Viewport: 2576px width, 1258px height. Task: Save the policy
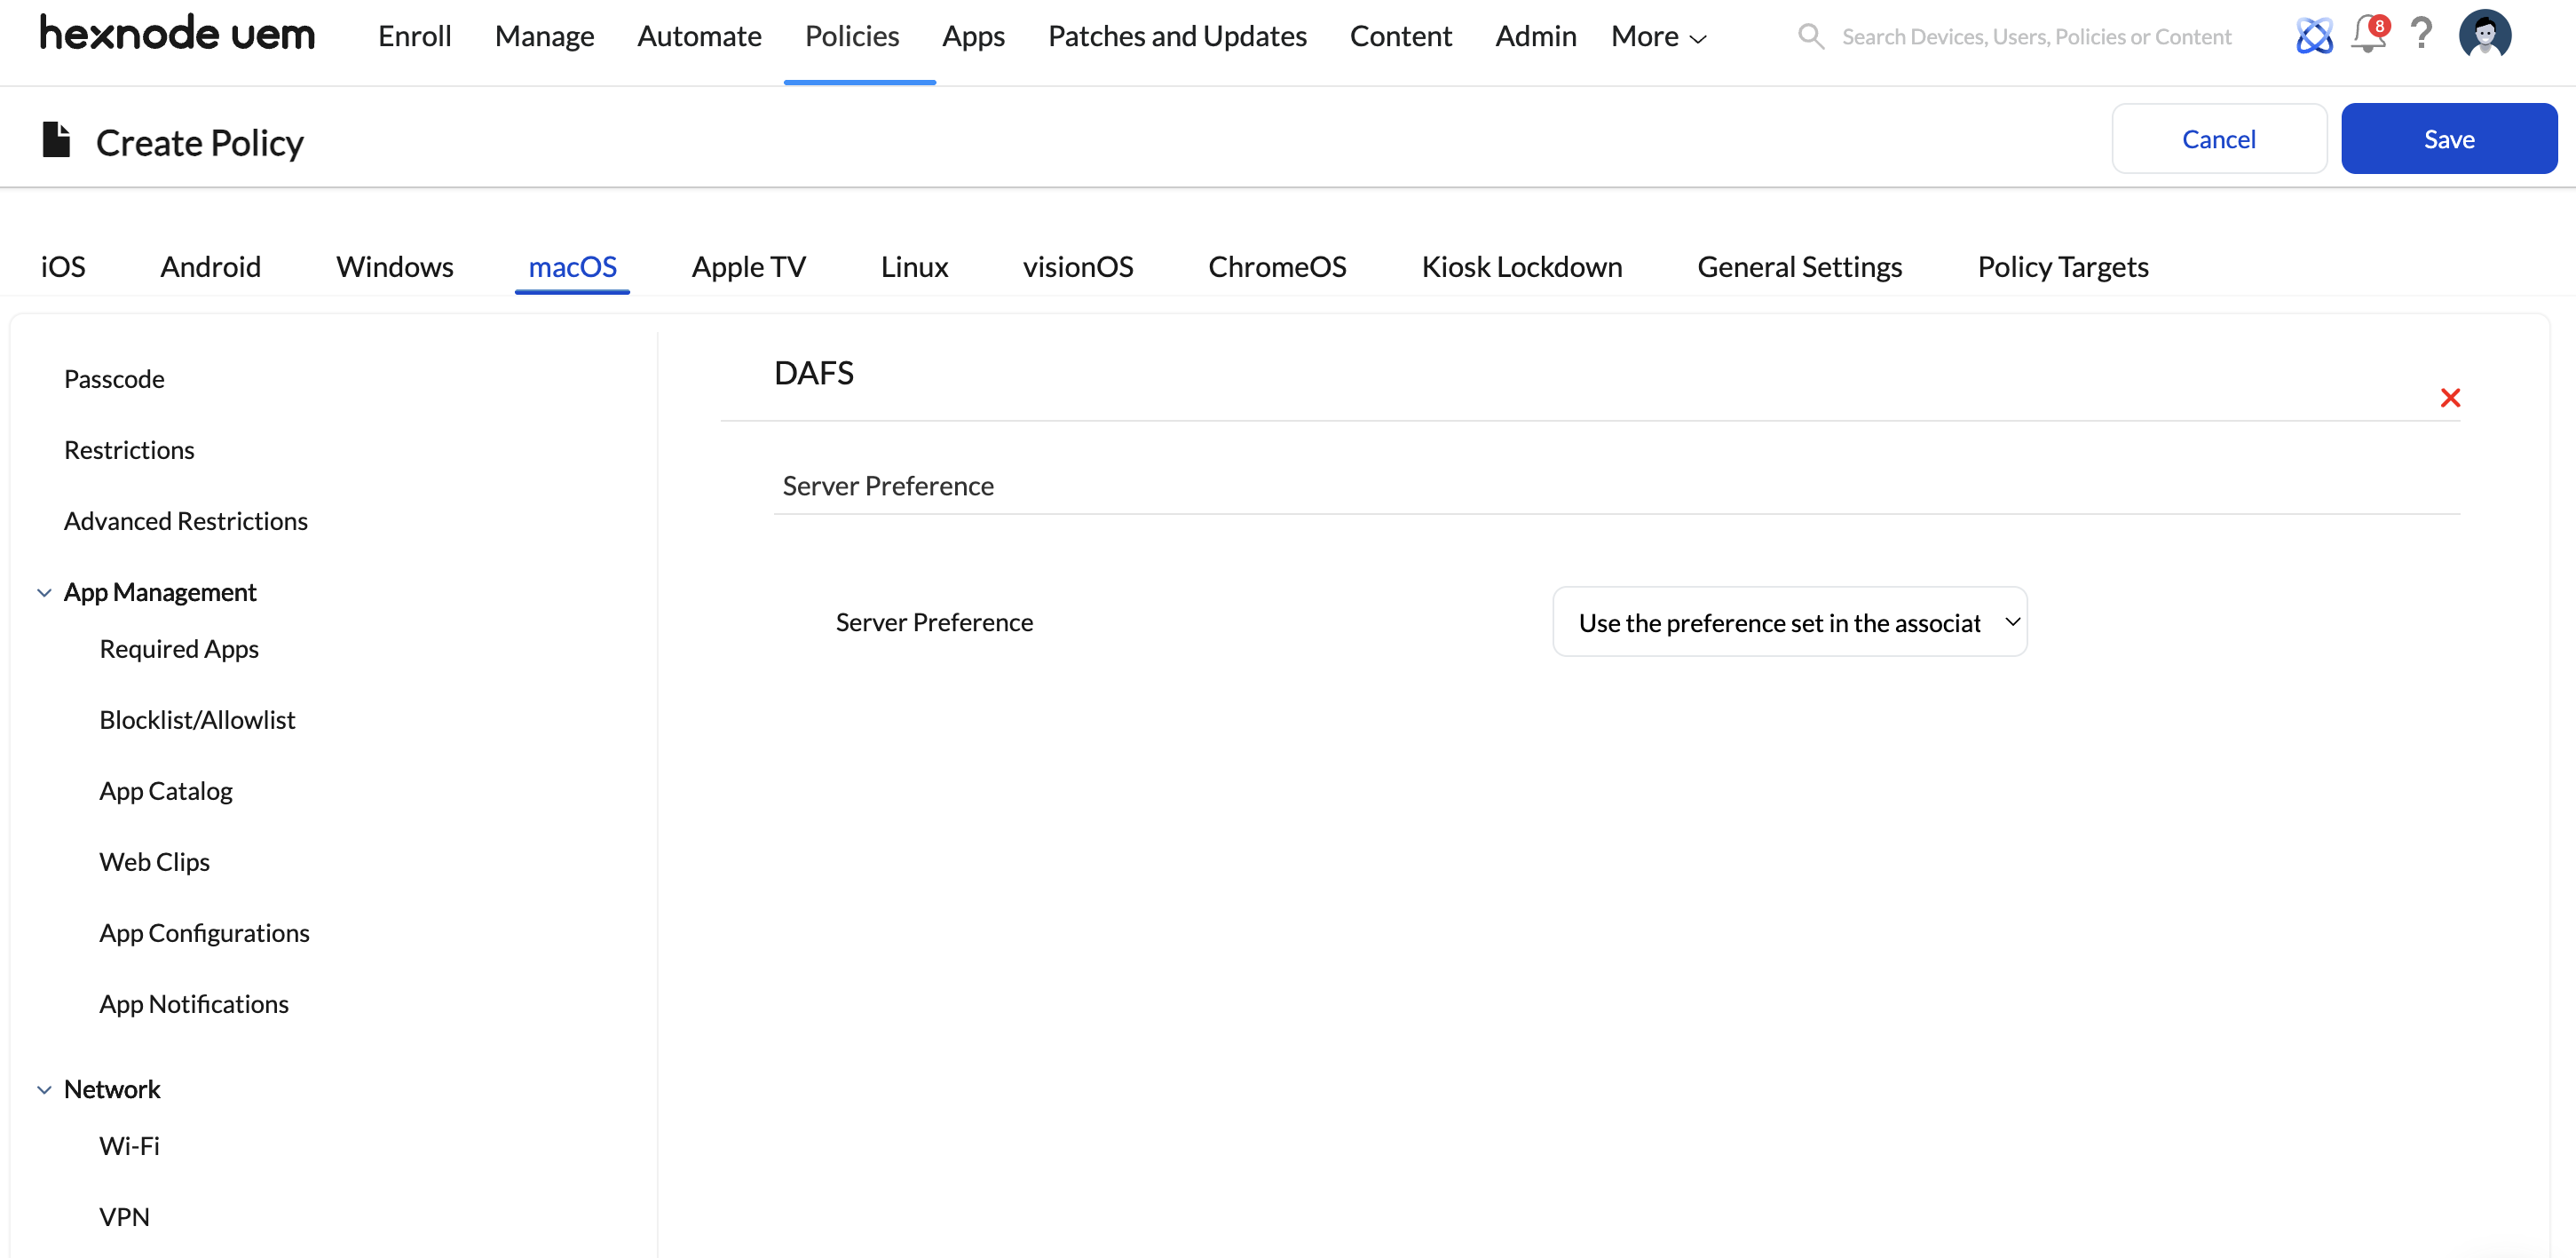2448,139
